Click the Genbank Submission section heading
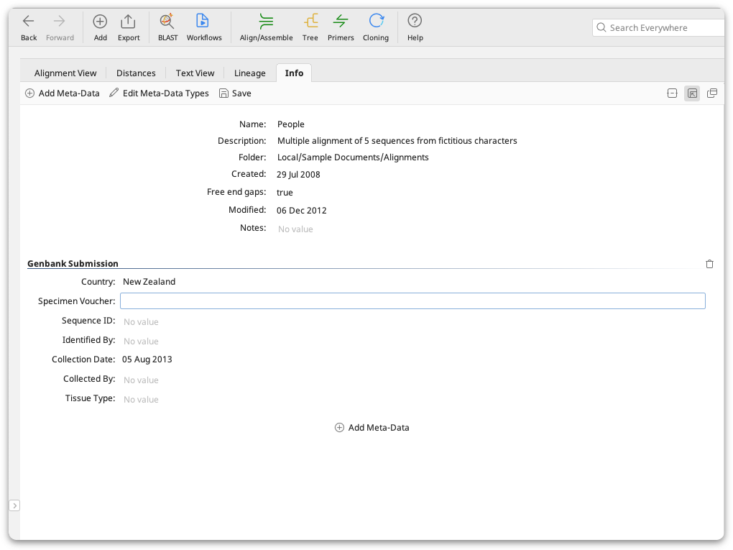 click(73, 263)
